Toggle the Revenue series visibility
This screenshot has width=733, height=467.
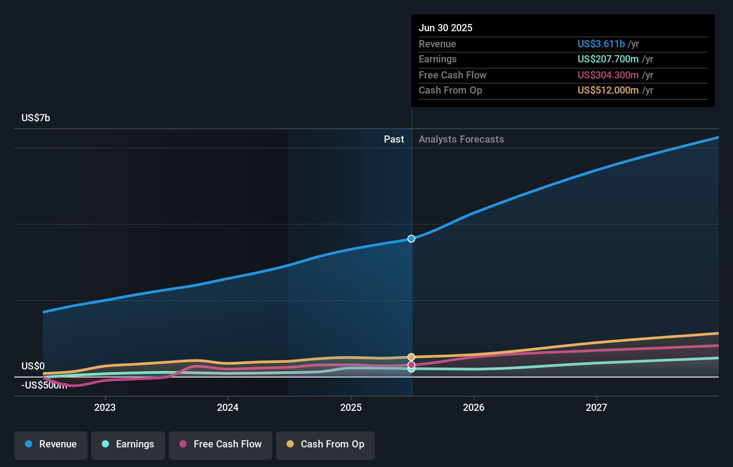(x=50, y=444)
